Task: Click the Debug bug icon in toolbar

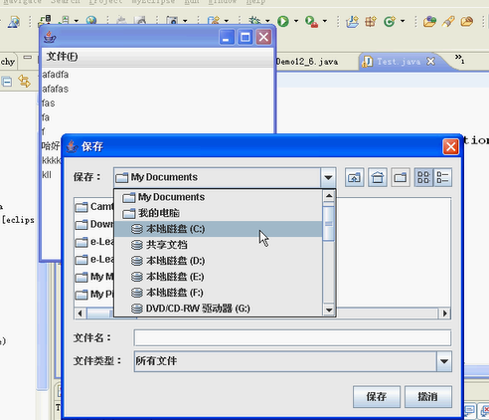Action: [x=254, y=21]
